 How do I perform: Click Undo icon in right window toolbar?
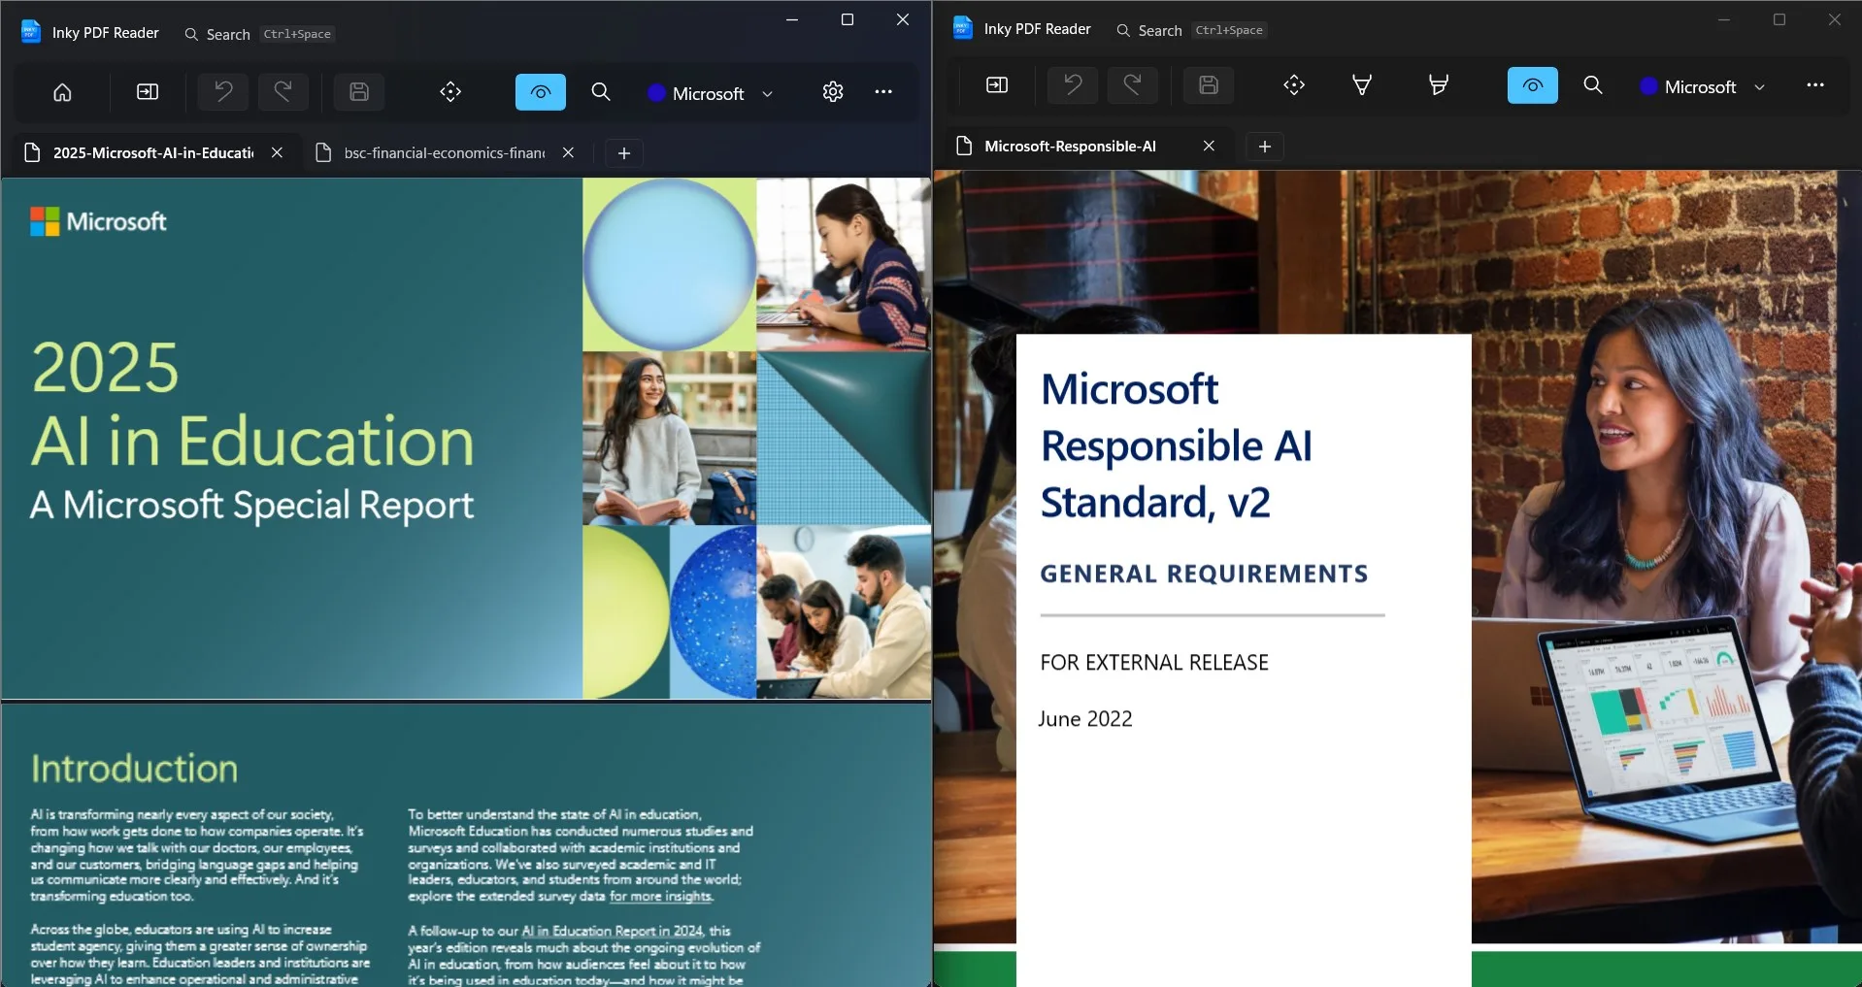pyautogui.click(x=1073, y=85)
